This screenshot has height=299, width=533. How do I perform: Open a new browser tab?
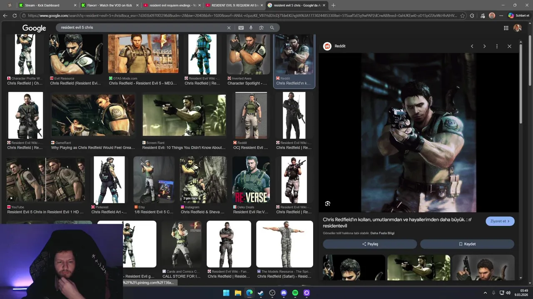tap(333, 5)
